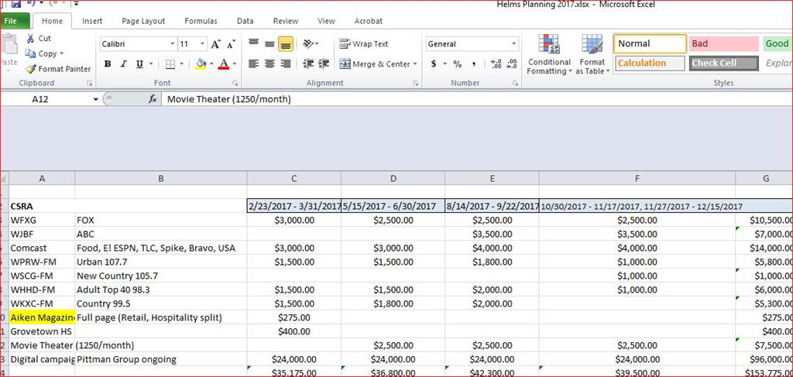
Task: Switch to the View tab
Action: [326, 21]
